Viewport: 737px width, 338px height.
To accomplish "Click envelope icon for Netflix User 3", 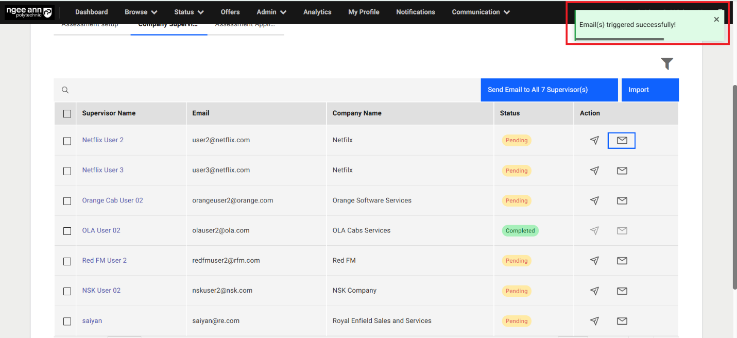I will (622, 171).
